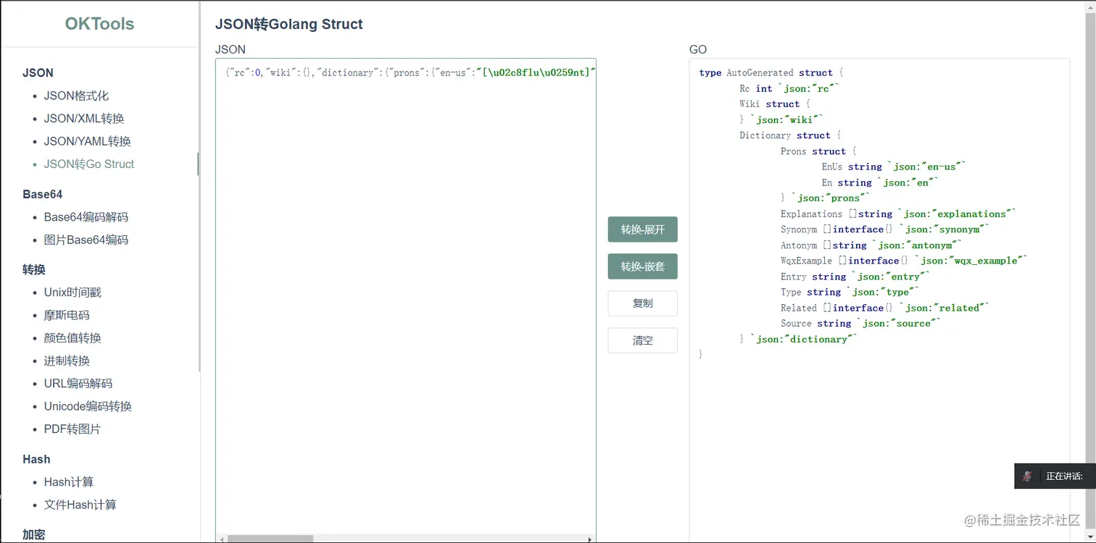This screenshot has height=543, width=1096.
Task: Click the Synonym []interface{} output line
Action: point(885,230)
